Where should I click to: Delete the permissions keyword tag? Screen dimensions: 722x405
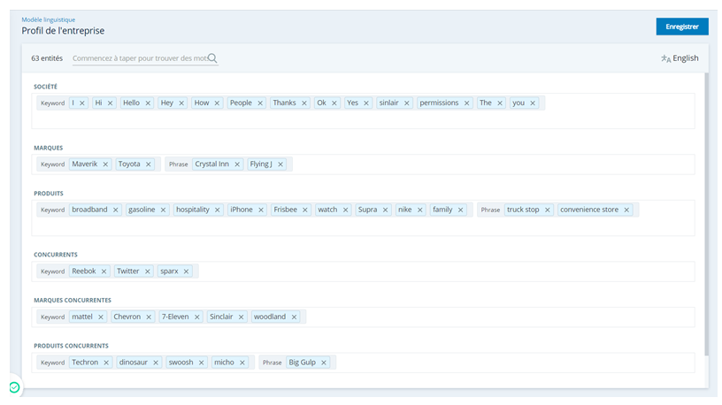(466, 103)
